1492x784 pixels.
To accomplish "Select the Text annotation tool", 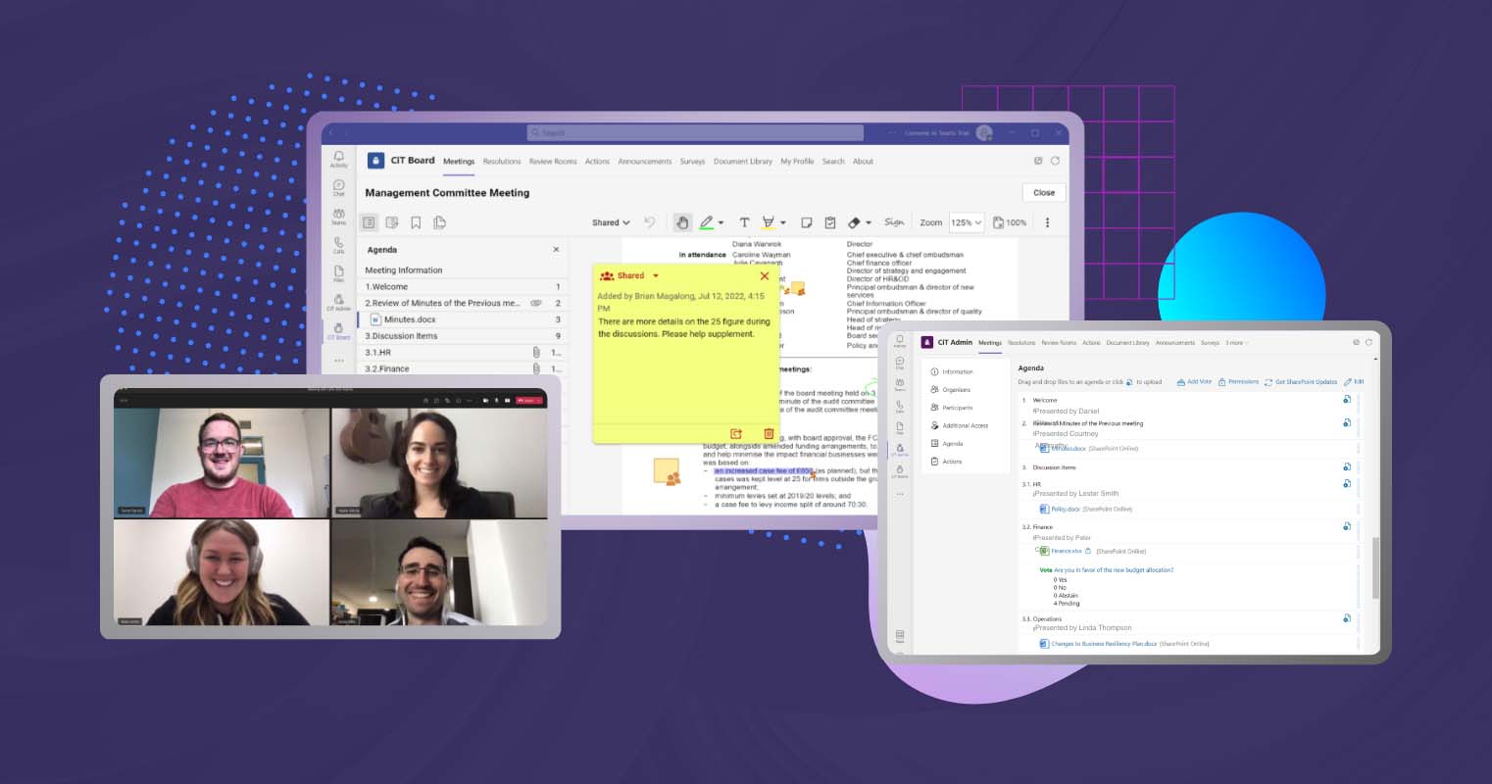I will click(745, 221).
